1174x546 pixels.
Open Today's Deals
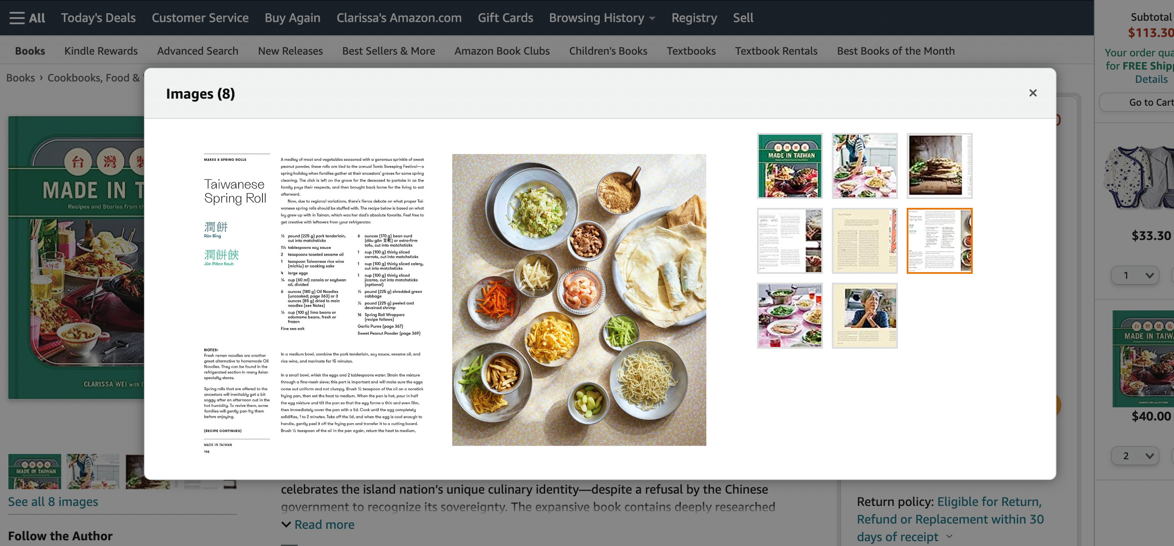99,18
